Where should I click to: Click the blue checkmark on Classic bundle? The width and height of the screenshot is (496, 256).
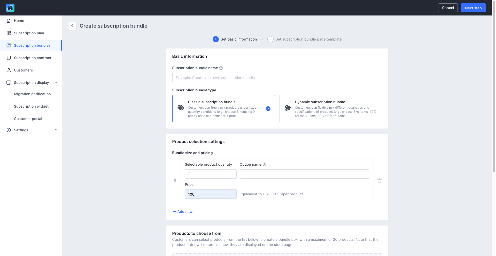tap(268, 109)
